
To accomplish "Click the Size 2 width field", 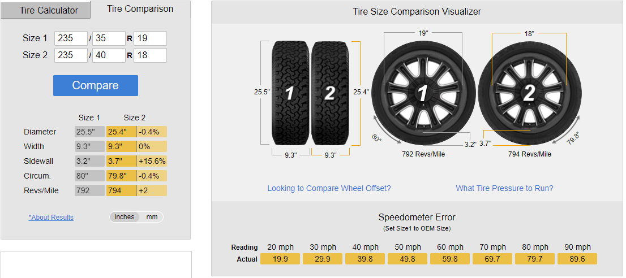I will pos(71,55).
